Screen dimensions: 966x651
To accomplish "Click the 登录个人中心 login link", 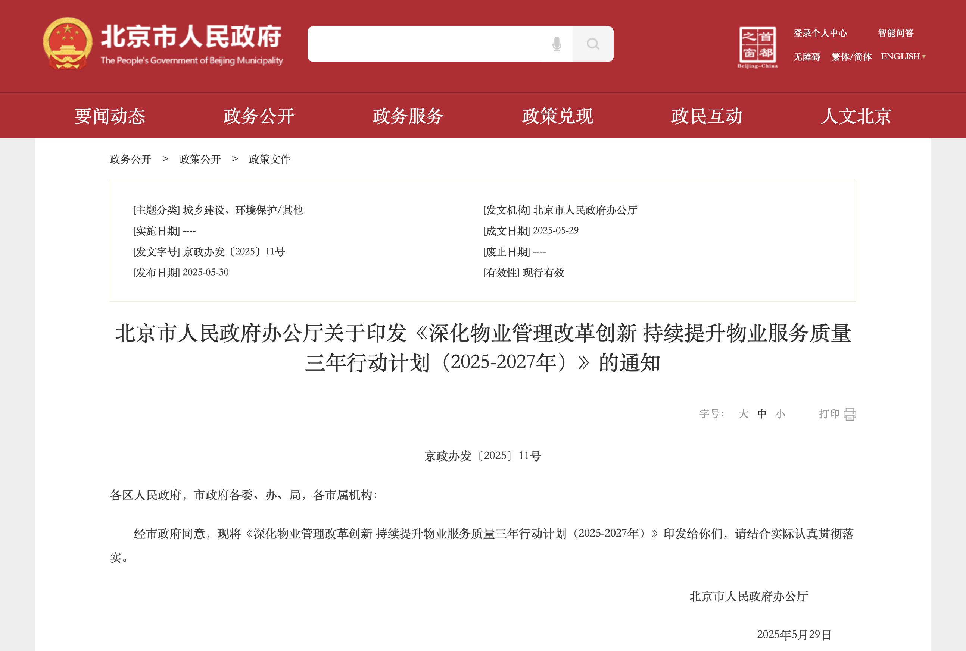I will point(820,33).
